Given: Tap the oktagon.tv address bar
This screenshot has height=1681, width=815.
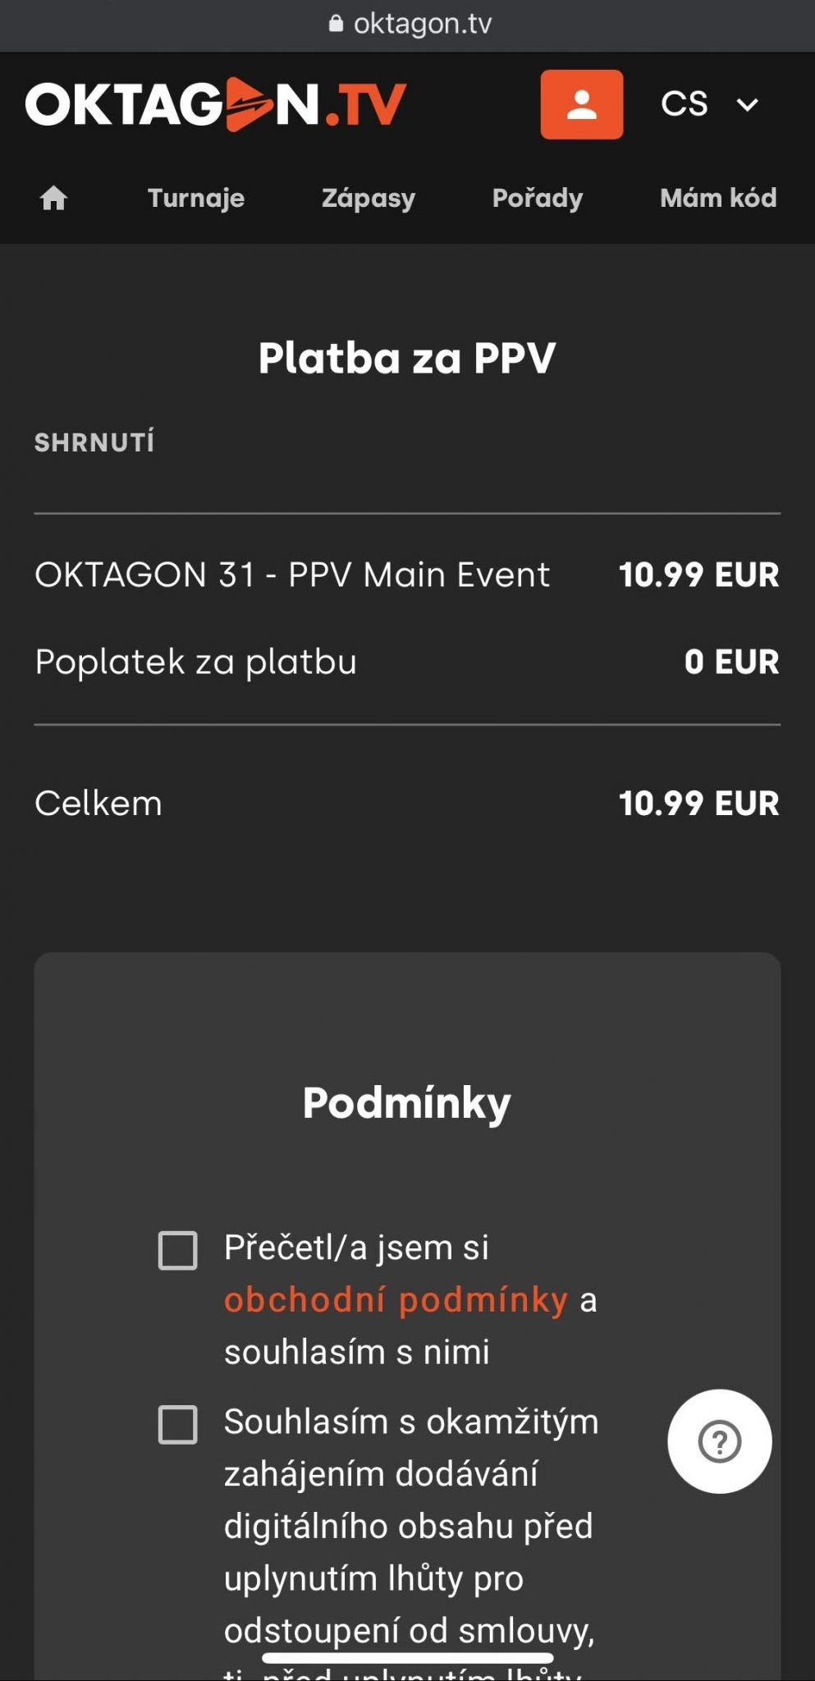Looking at the screenshot, I should coord(408,23).
